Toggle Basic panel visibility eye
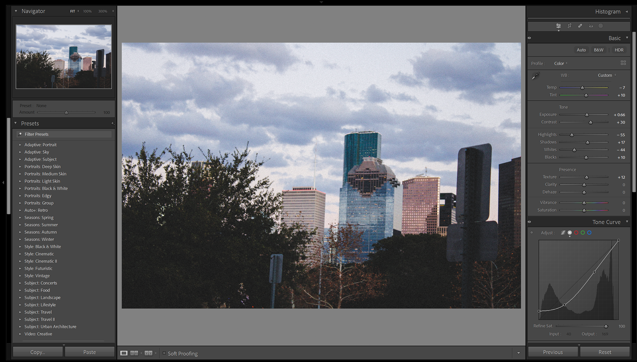This screenshot has height=362, width=637. [530, 38]
